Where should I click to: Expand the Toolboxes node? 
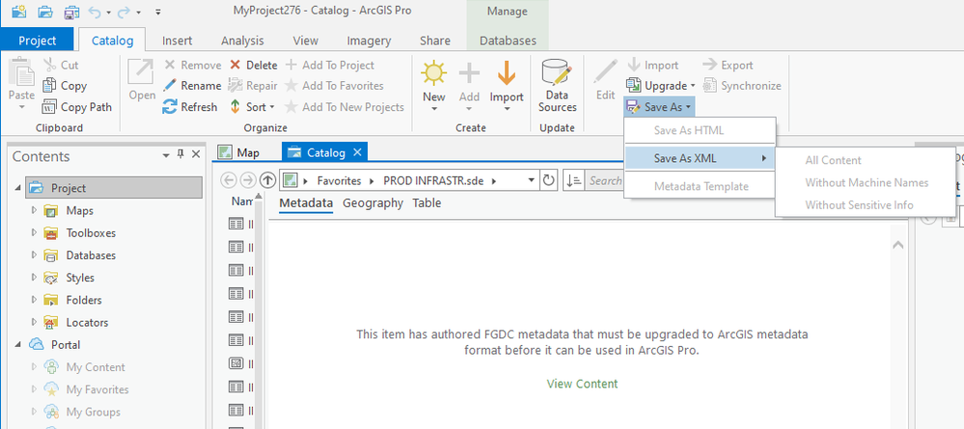(34, 233)
